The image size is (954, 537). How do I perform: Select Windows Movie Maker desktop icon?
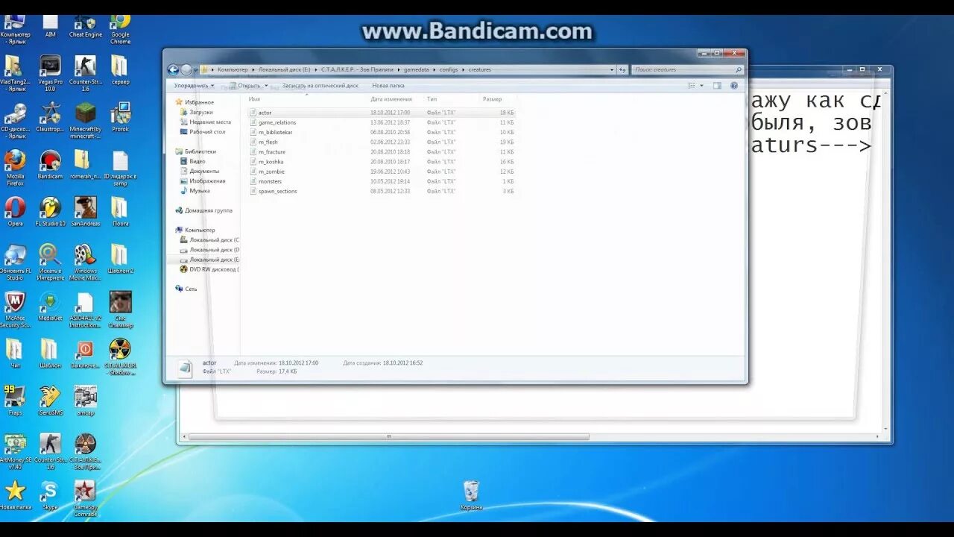click(85, 263)
